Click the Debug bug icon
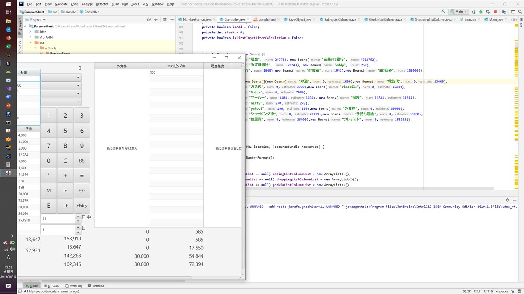524x294 pixels. (x=481, y=12)
